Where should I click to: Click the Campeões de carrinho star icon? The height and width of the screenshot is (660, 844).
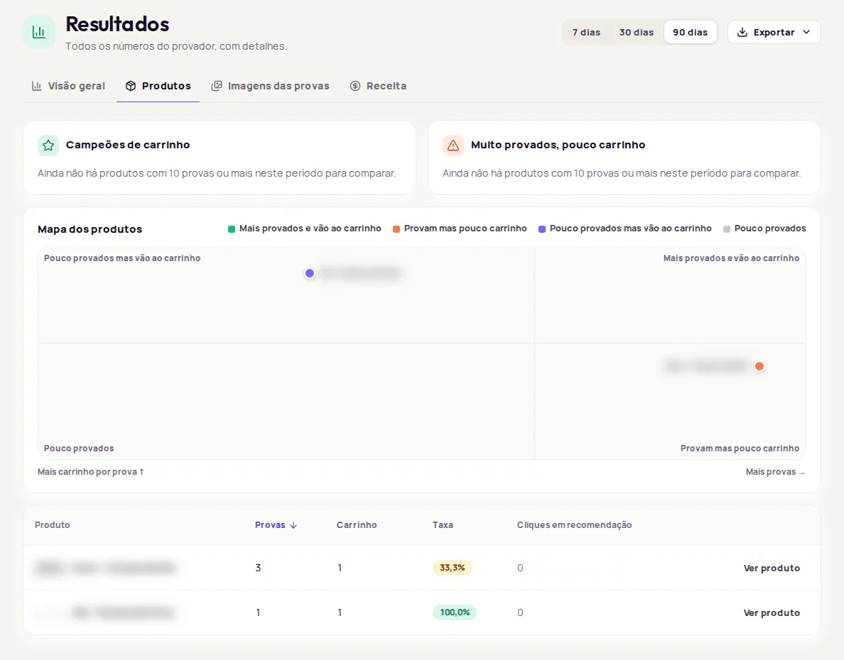click(x=48, y=145)
